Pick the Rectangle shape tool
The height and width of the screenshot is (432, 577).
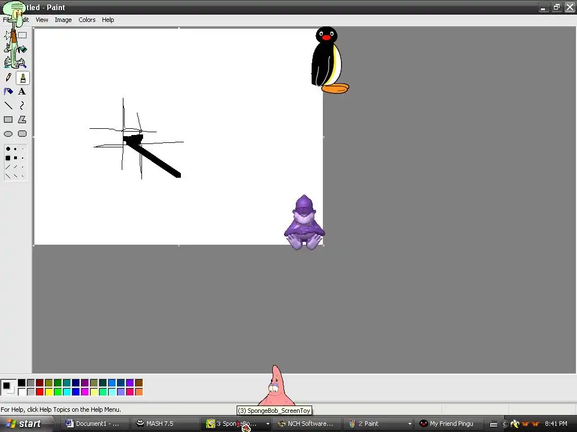[8, 120]
